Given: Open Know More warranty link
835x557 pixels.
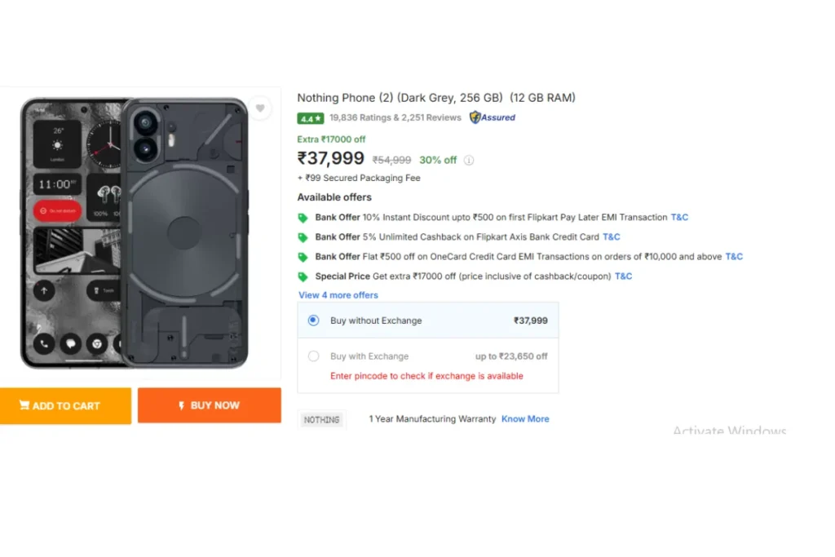Looking at the screenshot, I should click(x=525, y=419).
